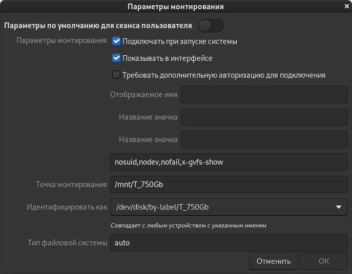Click the 'Идентифицировать как' label text
The width and height of the screenshot is (352, 274).
pyautogui.click(x=67, y=207)
